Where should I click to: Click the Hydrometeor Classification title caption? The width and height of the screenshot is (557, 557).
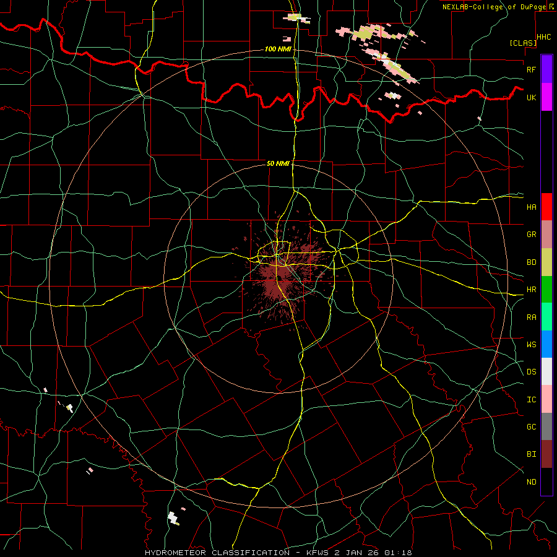[x=278, y=553]
